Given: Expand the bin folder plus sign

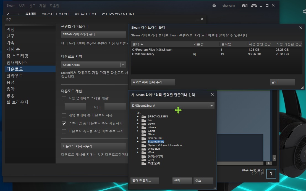Looking at the screenshot, I should [138, 120].
